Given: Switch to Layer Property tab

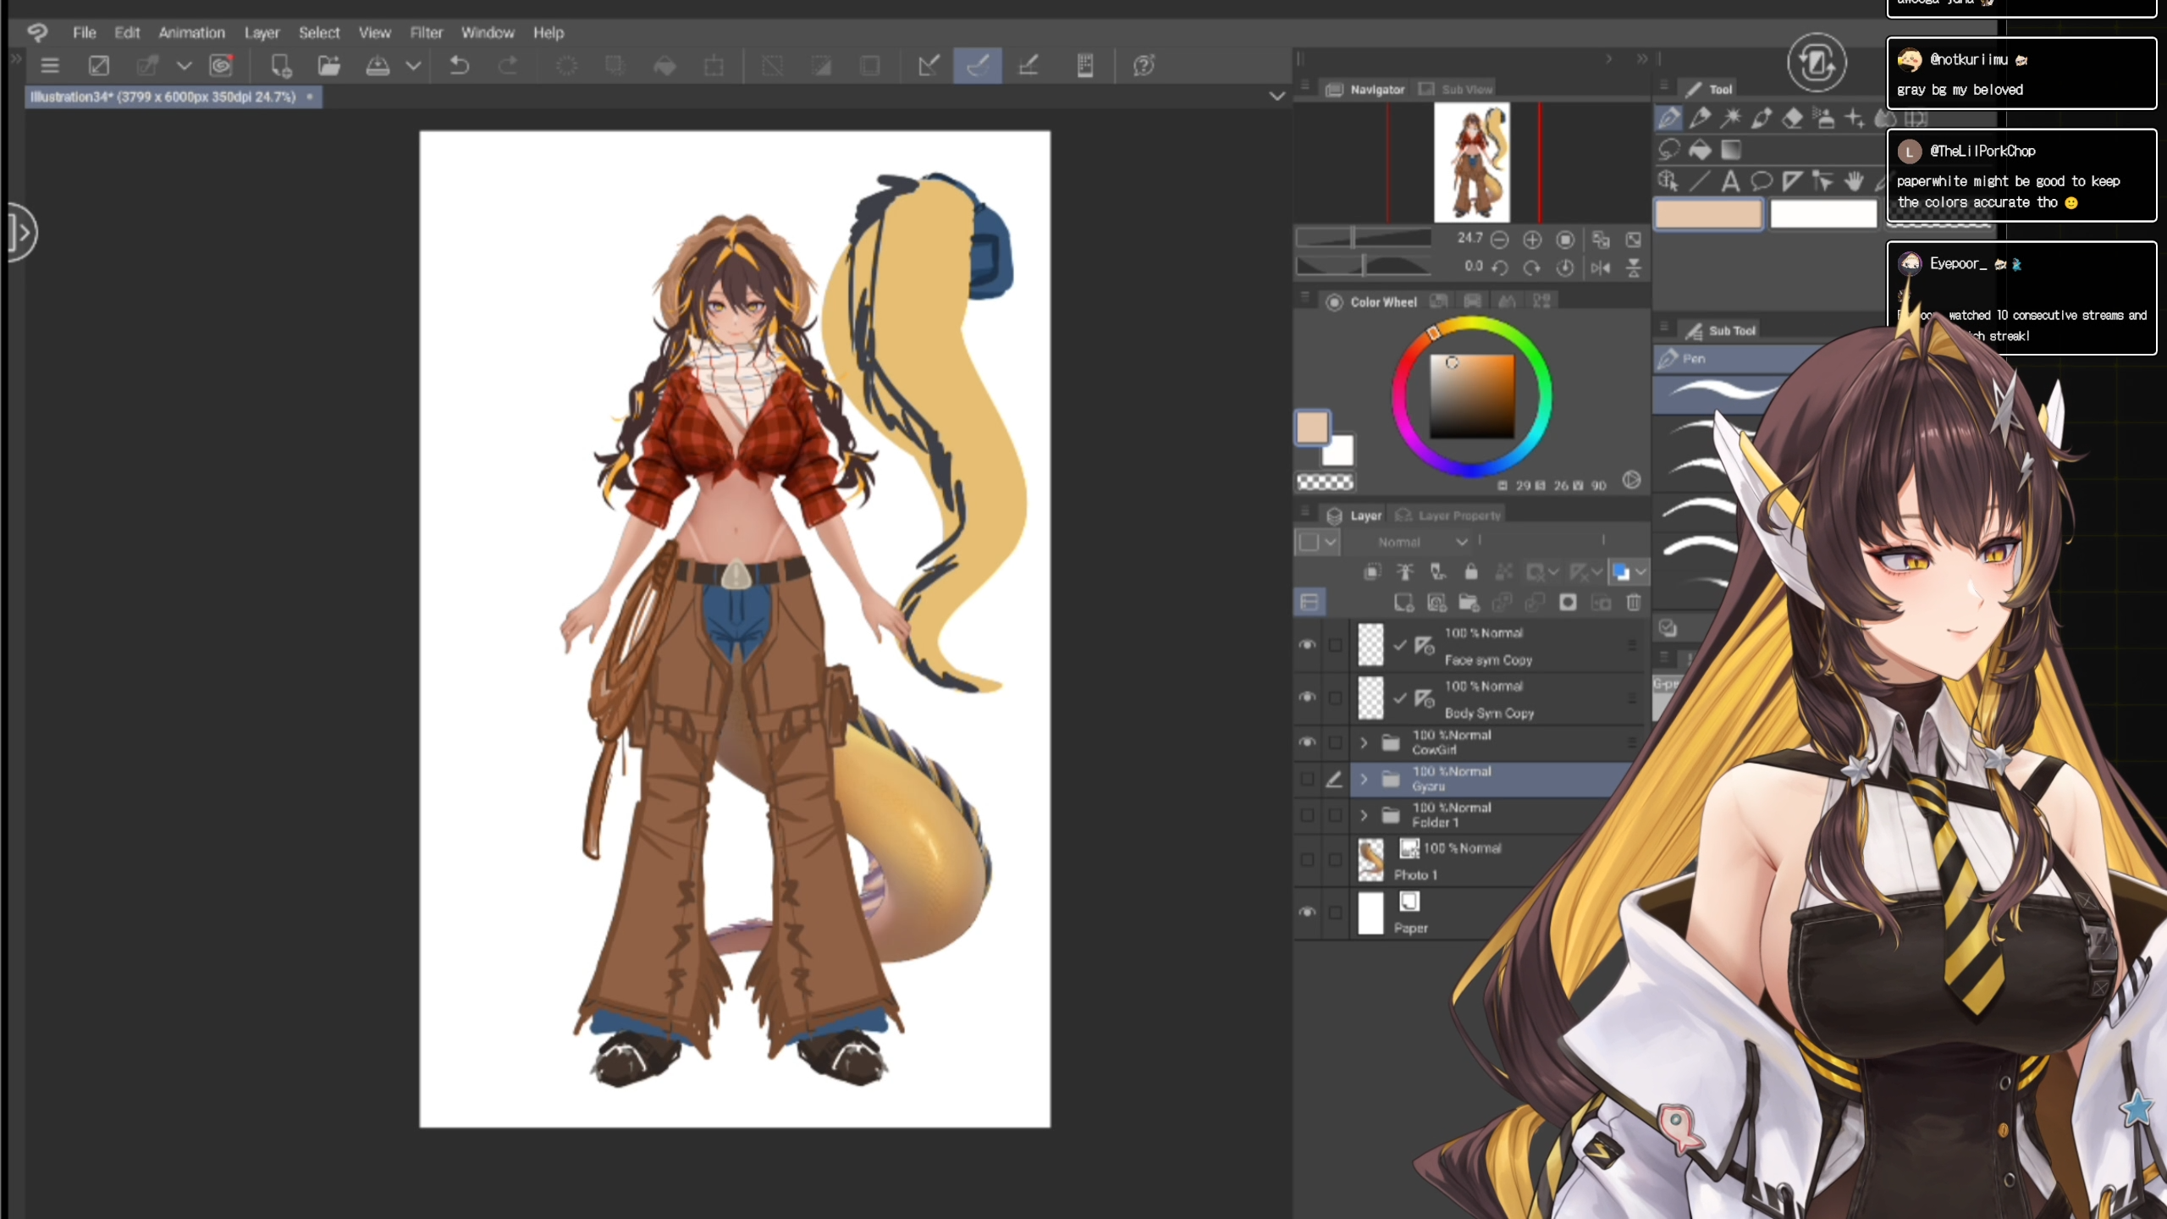Looking at the screenshot, I should point(1448,515).
